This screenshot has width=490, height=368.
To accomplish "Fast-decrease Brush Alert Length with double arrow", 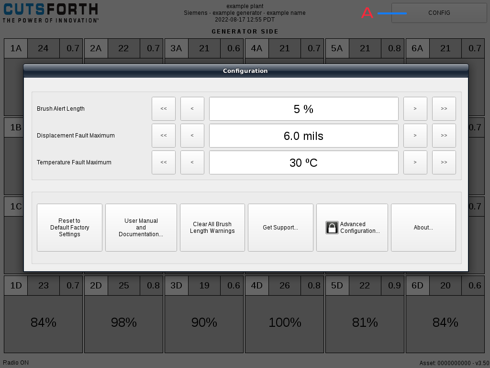I will (164, 109).
